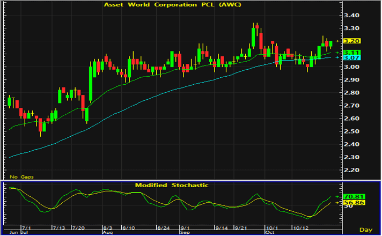Image resolution: width=382 pixels, height=236 pixels.
Task: Click the cyan arrow beside the 3.07 label
Action: coord(337,57)
